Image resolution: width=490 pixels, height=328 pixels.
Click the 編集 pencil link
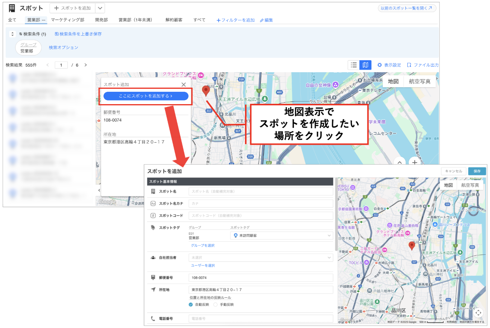(x=266, y=20)
